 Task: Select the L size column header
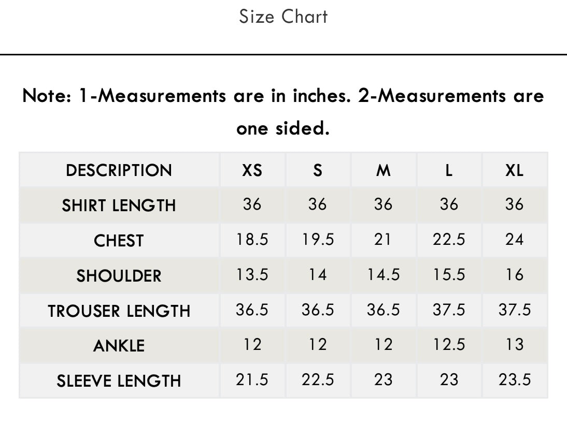tap(449, 170)
